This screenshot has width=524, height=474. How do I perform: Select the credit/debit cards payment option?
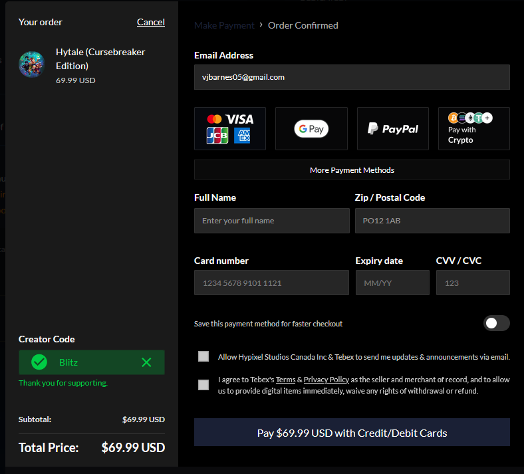coord(230,128)
